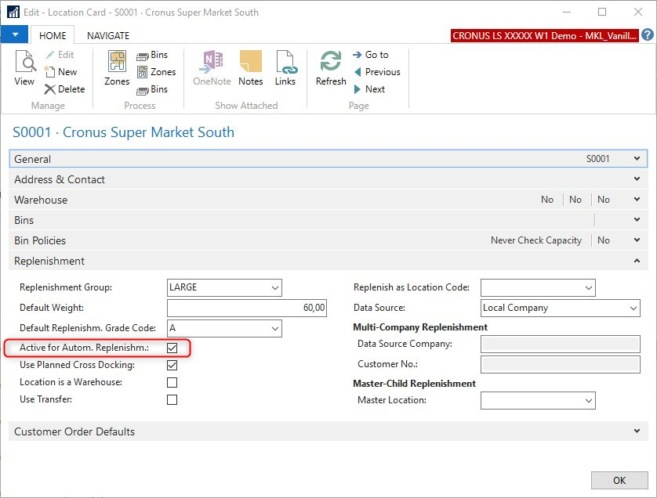Click the View icon in ribbon
Viewport: 657px width, 498px height.
click(24, 69)
